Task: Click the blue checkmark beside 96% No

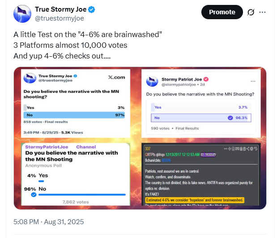Action: (33, 194)
